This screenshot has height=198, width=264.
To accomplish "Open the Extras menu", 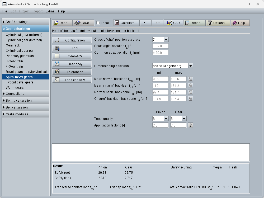I will (50, 11).
